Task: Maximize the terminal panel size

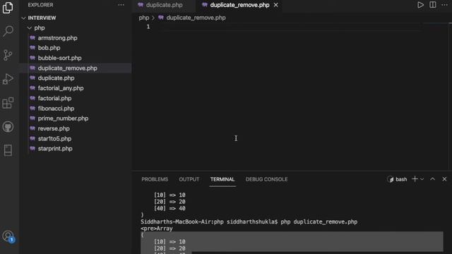Action: tap(433, 179)
